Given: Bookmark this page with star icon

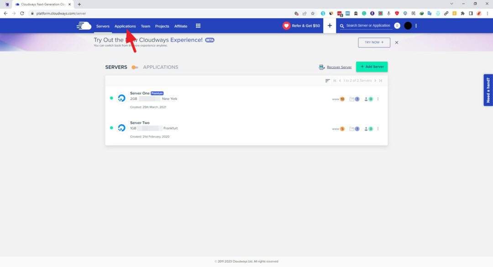Looking at the screenshot, I should (313, 14).
